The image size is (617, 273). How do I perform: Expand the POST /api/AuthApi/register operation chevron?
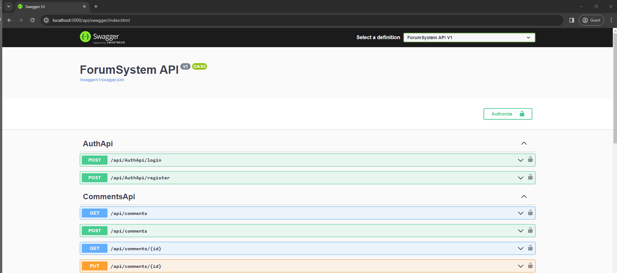coord(520,178)
